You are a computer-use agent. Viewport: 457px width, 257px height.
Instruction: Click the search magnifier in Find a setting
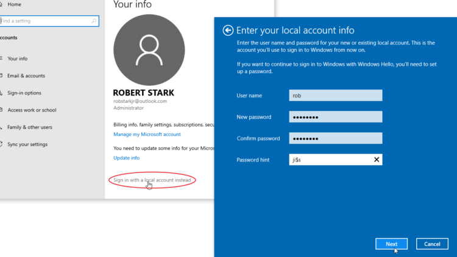tap(94, 21)
